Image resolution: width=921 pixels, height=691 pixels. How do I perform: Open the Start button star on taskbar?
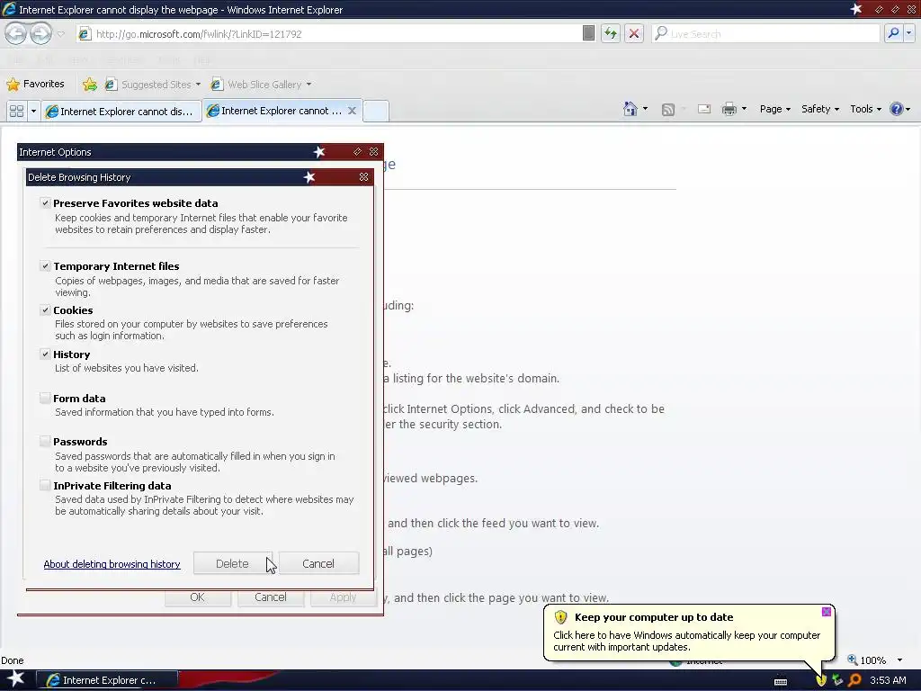click(x=16, y=679)
